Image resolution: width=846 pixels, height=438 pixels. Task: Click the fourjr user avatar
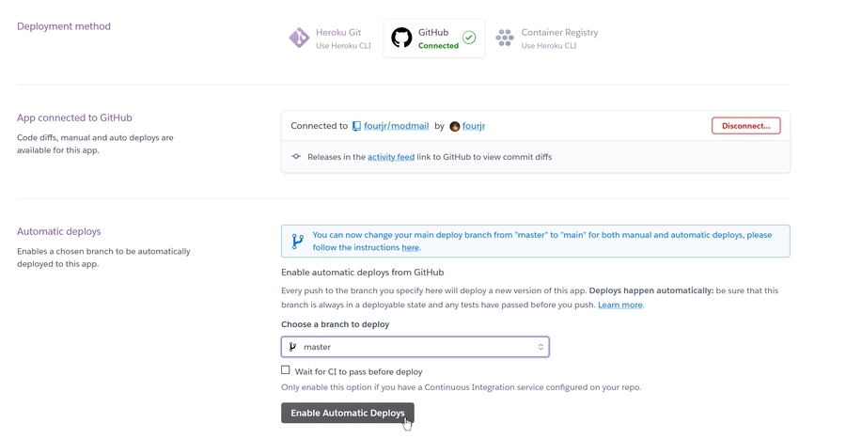pyautogui.click(x=455, y=126)
